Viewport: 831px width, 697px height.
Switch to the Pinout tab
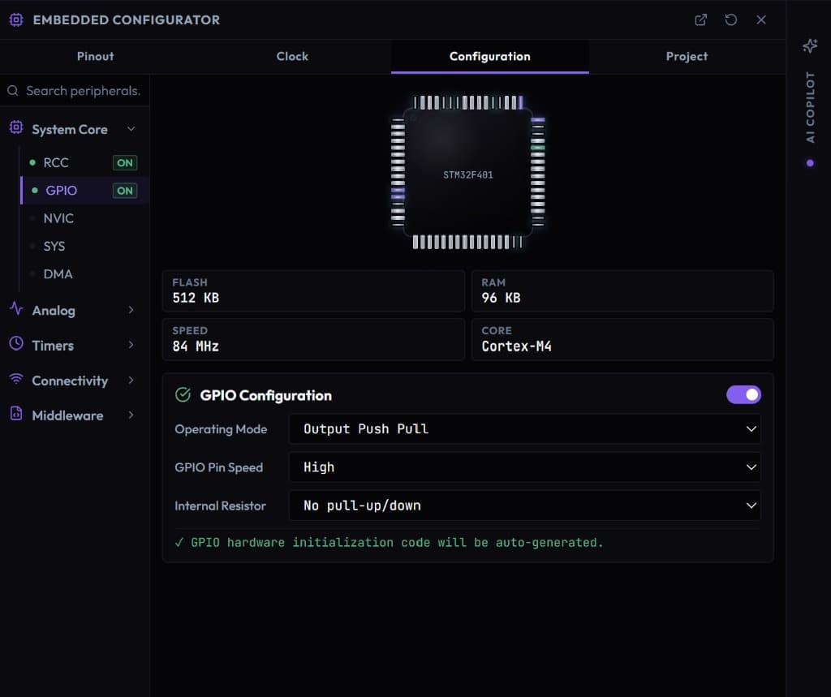(96, 56)
